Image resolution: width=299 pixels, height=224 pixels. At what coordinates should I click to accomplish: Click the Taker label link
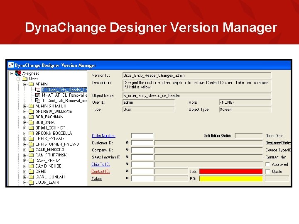point(97,179)
